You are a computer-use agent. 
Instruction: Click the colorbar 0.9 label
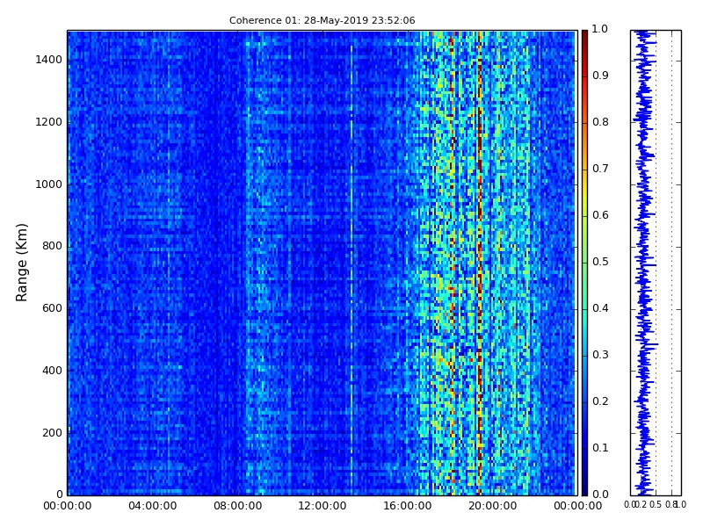click(x=600, y=76)
